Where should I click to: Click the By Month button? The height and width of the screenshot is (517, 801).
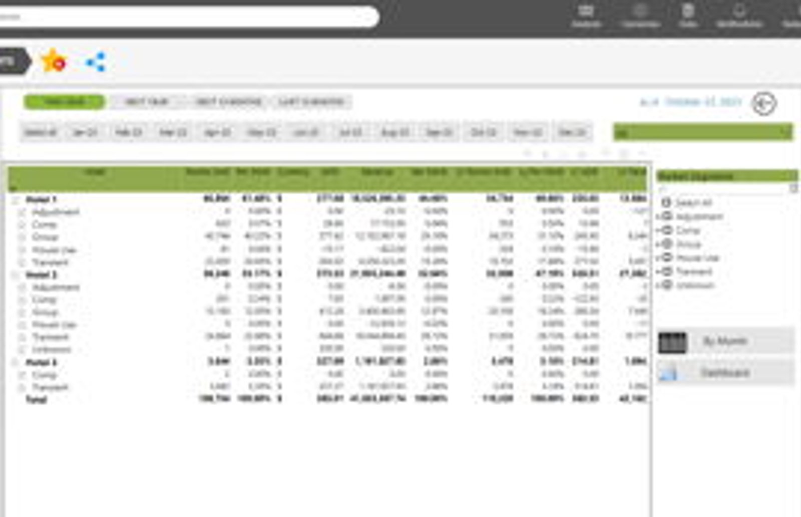click(726, 342)
